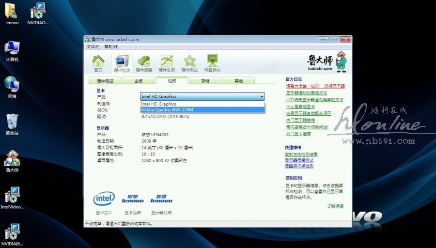Start the 显示器质量测试 quick action

[x=299, y=160]
